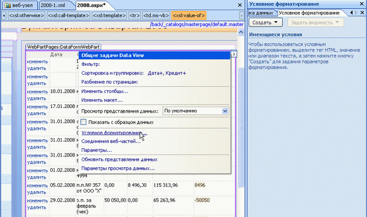367x217 pixels.
Task: Open Фильтр option in Data View tasks
Action: pos(91,64)
